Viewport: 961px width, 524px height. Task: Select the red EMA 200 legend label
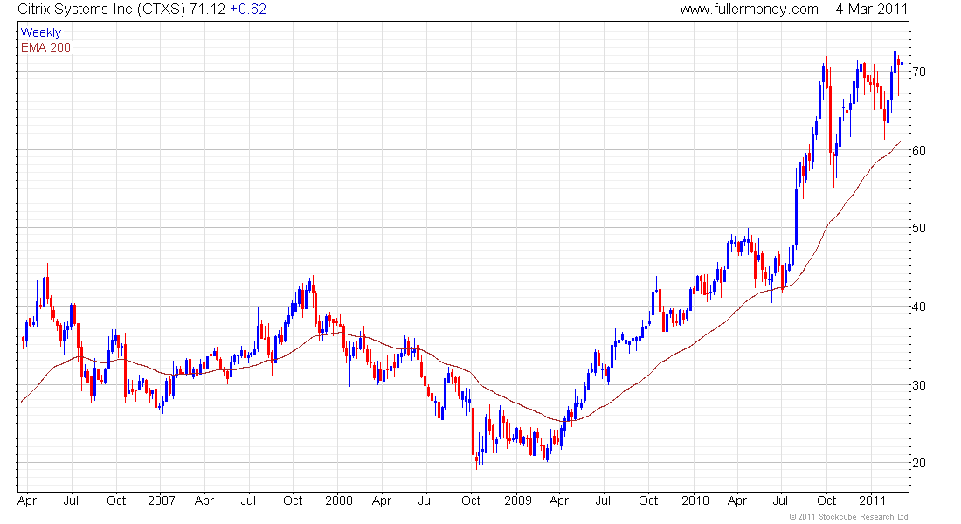click(x=46, y=48)
